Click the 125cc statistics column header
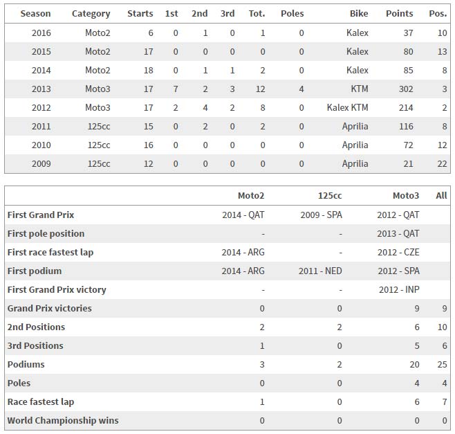This screenshot has height=434, width=455. coord(330,195)
